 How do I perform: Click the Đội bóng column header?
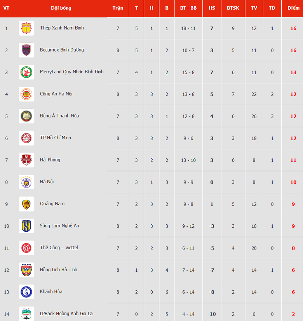click(61, 8)
